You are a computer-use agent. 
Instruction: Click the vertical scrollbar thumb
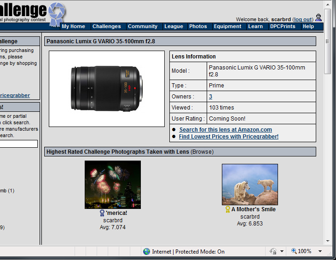click(x=328, y=41)
